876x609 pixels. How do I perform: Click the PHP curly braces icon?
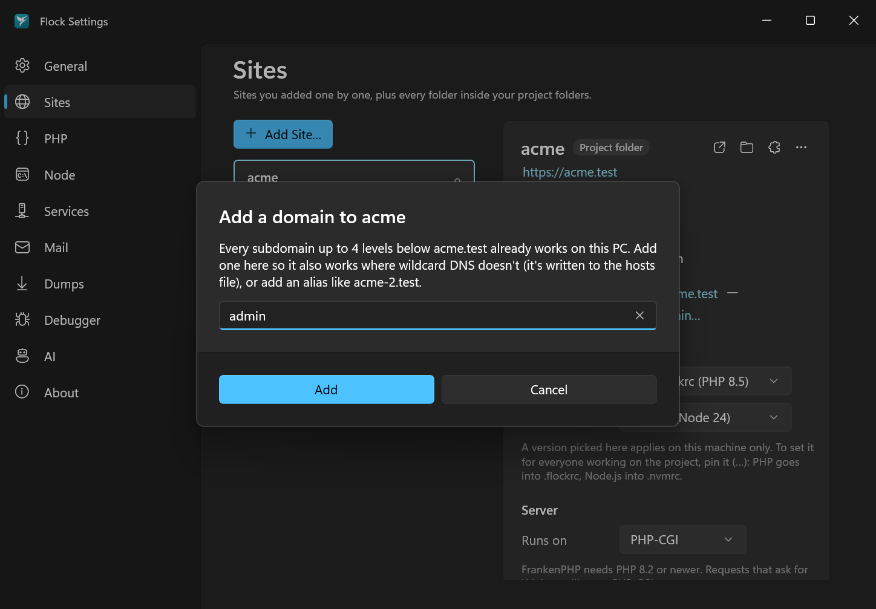(x=22, y=138)
